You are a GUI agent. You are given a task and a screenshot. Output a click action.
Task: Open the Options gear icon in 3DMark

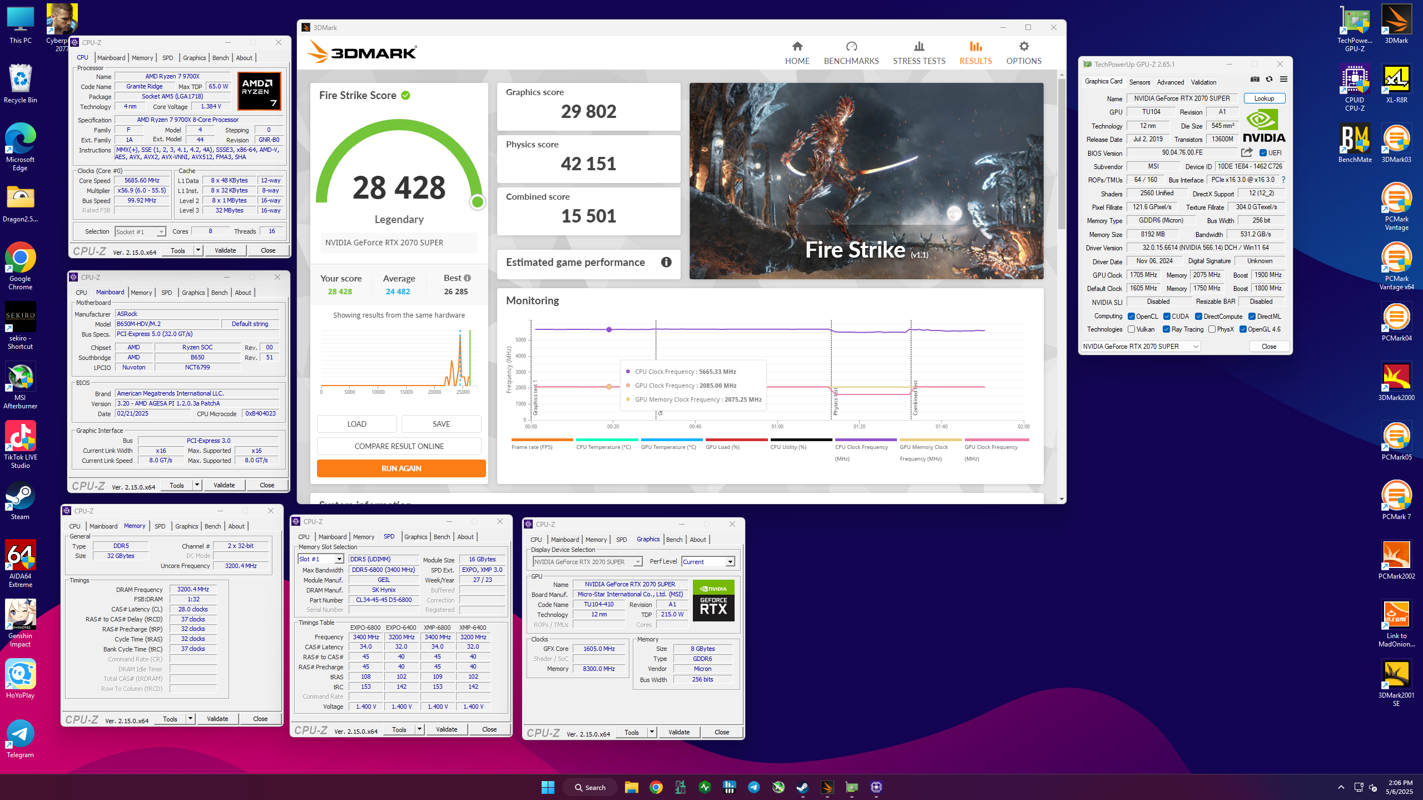(x=1024, y=46)
